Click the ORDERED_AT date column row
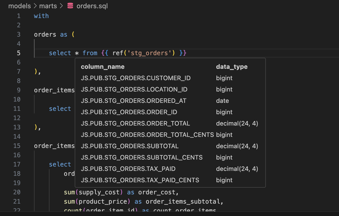Viewport: 339px width, 216px height. click(133, 101)
